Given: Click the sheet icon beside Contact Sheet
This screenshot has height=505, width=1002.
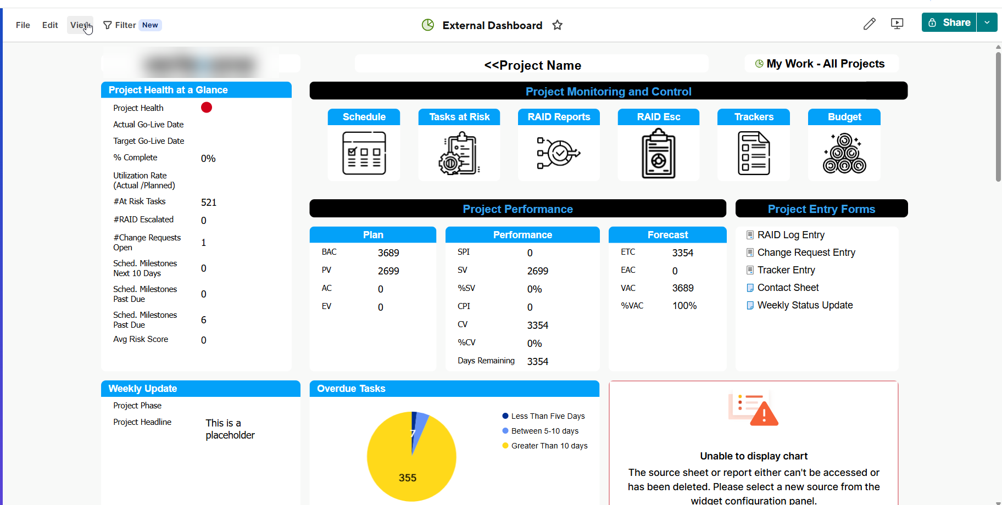Looking at the screenshot, I should tap(750, 288).
